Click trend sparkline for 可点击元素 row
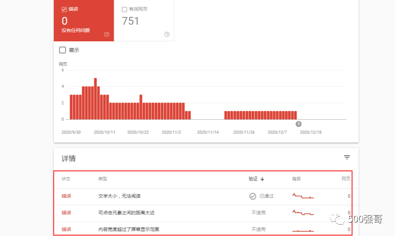395x236 pixels. [x=303, y=212]
